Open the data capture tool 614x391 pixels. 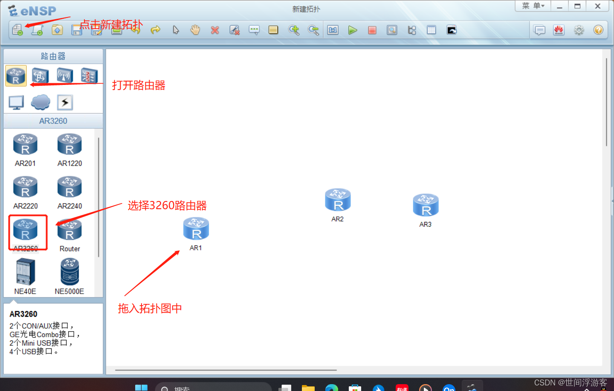point(392,30)
